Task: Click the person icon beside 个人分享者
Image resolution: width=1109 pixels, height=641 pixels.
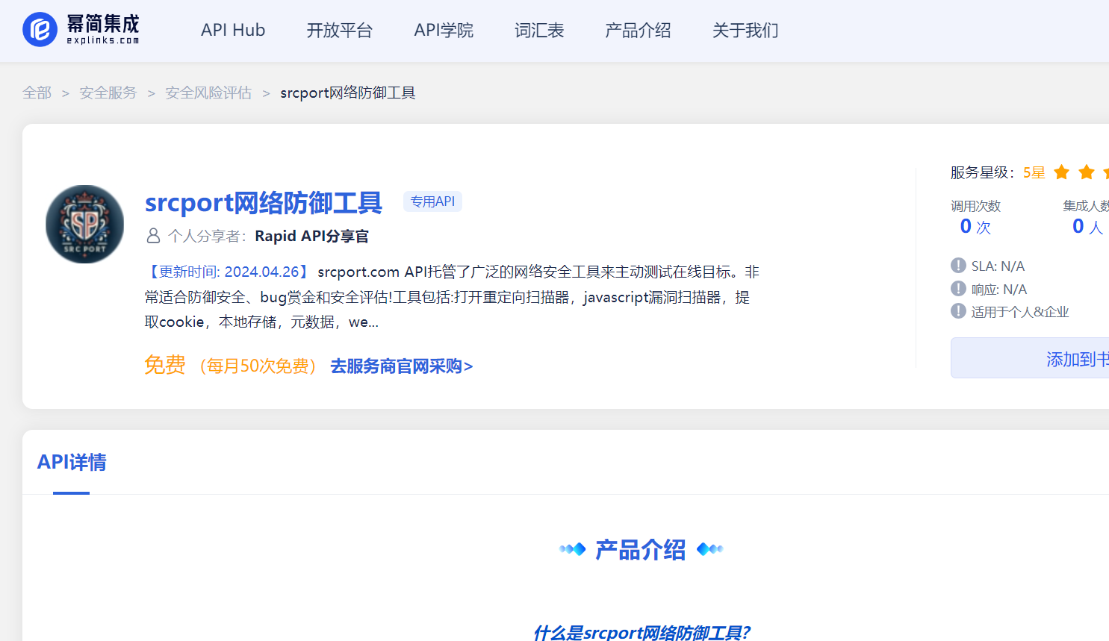Action: [153, 236]
